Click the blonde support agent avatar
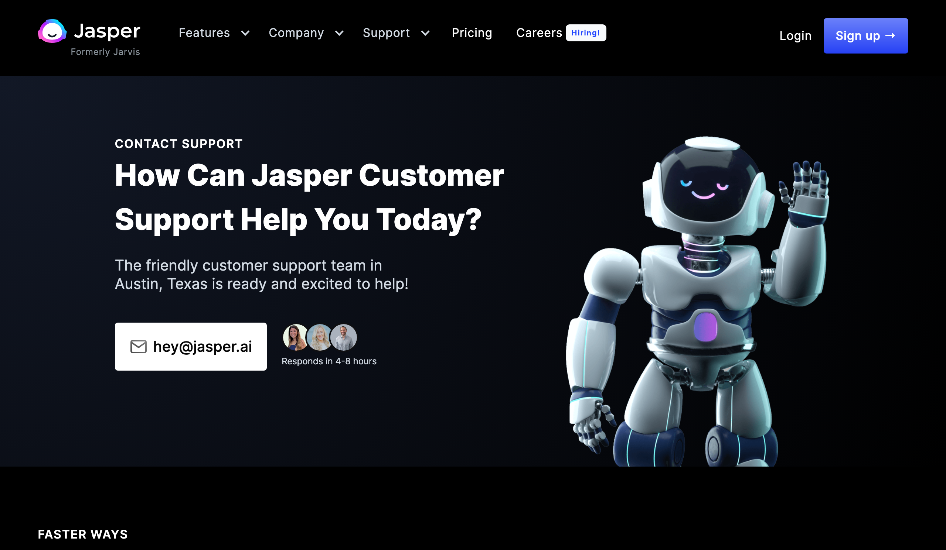 coord(320,337)
